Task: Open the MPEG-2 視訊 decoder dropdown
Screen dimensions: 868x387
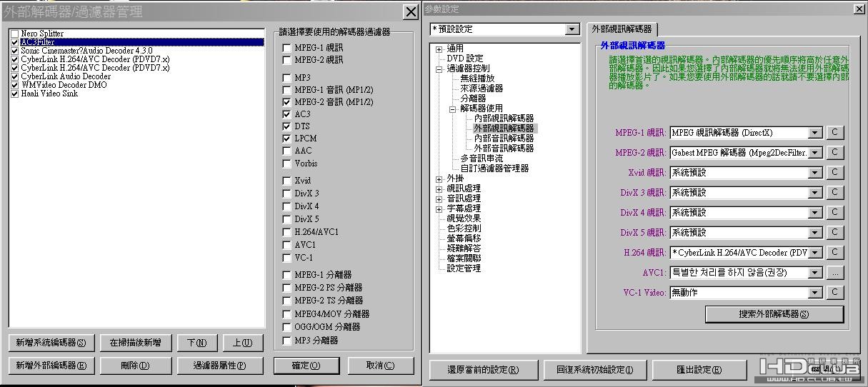Action: pos(816,153)
